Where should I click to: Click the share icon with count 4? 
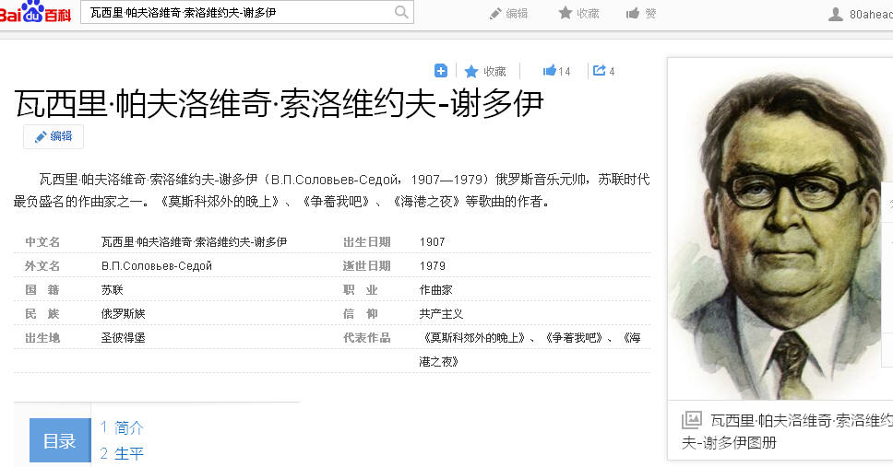[603, 71]
